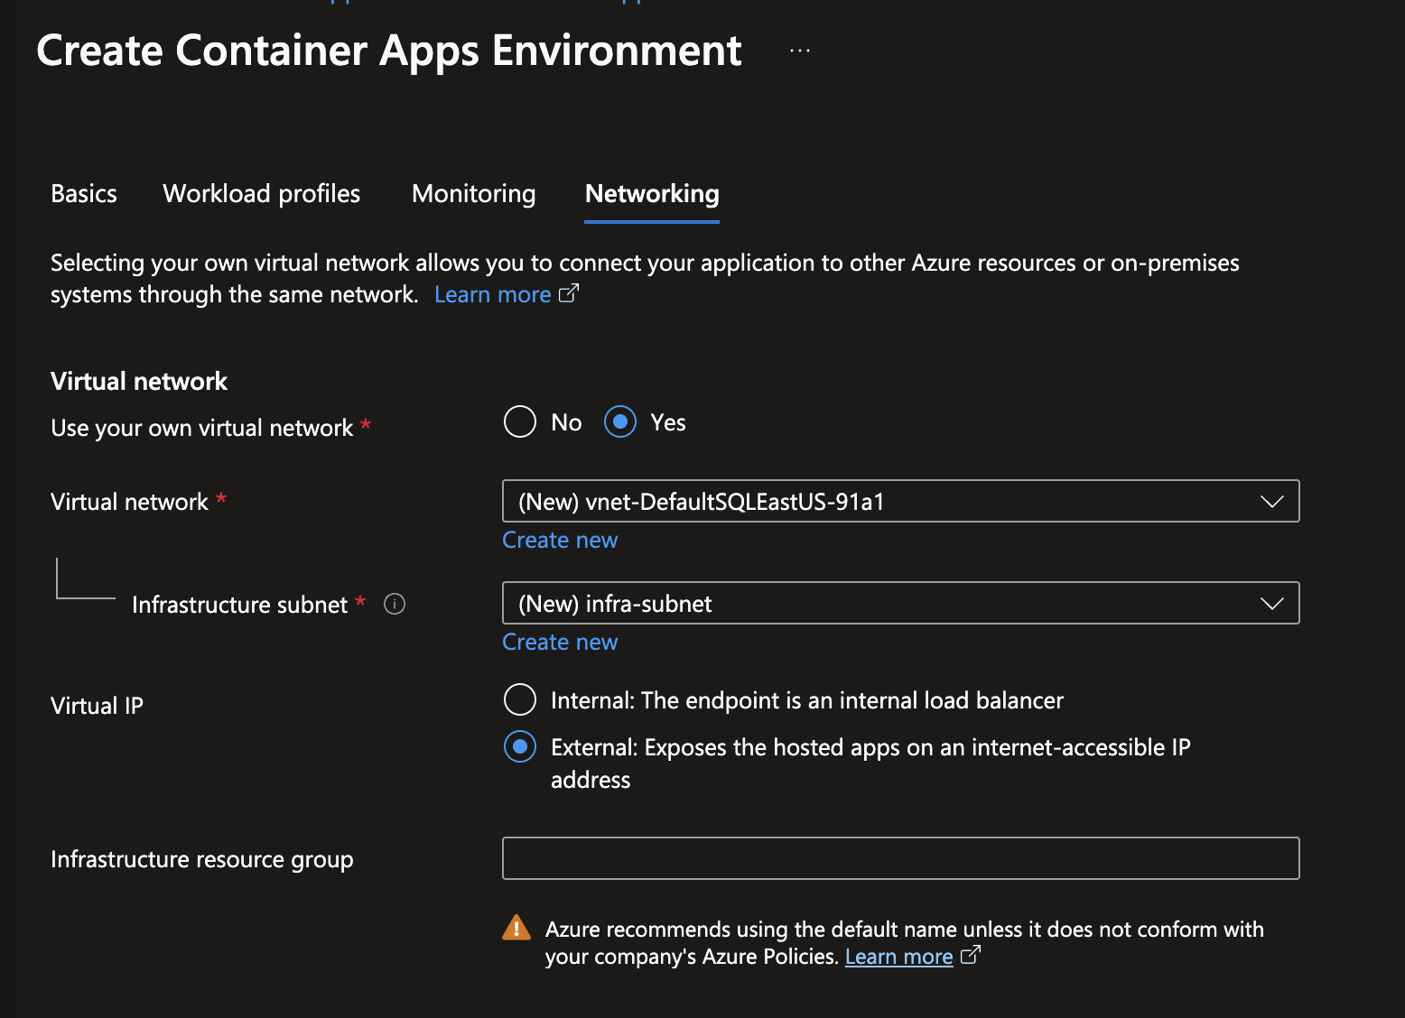Click the external link icon after Learn more

[x=570, y=293]
